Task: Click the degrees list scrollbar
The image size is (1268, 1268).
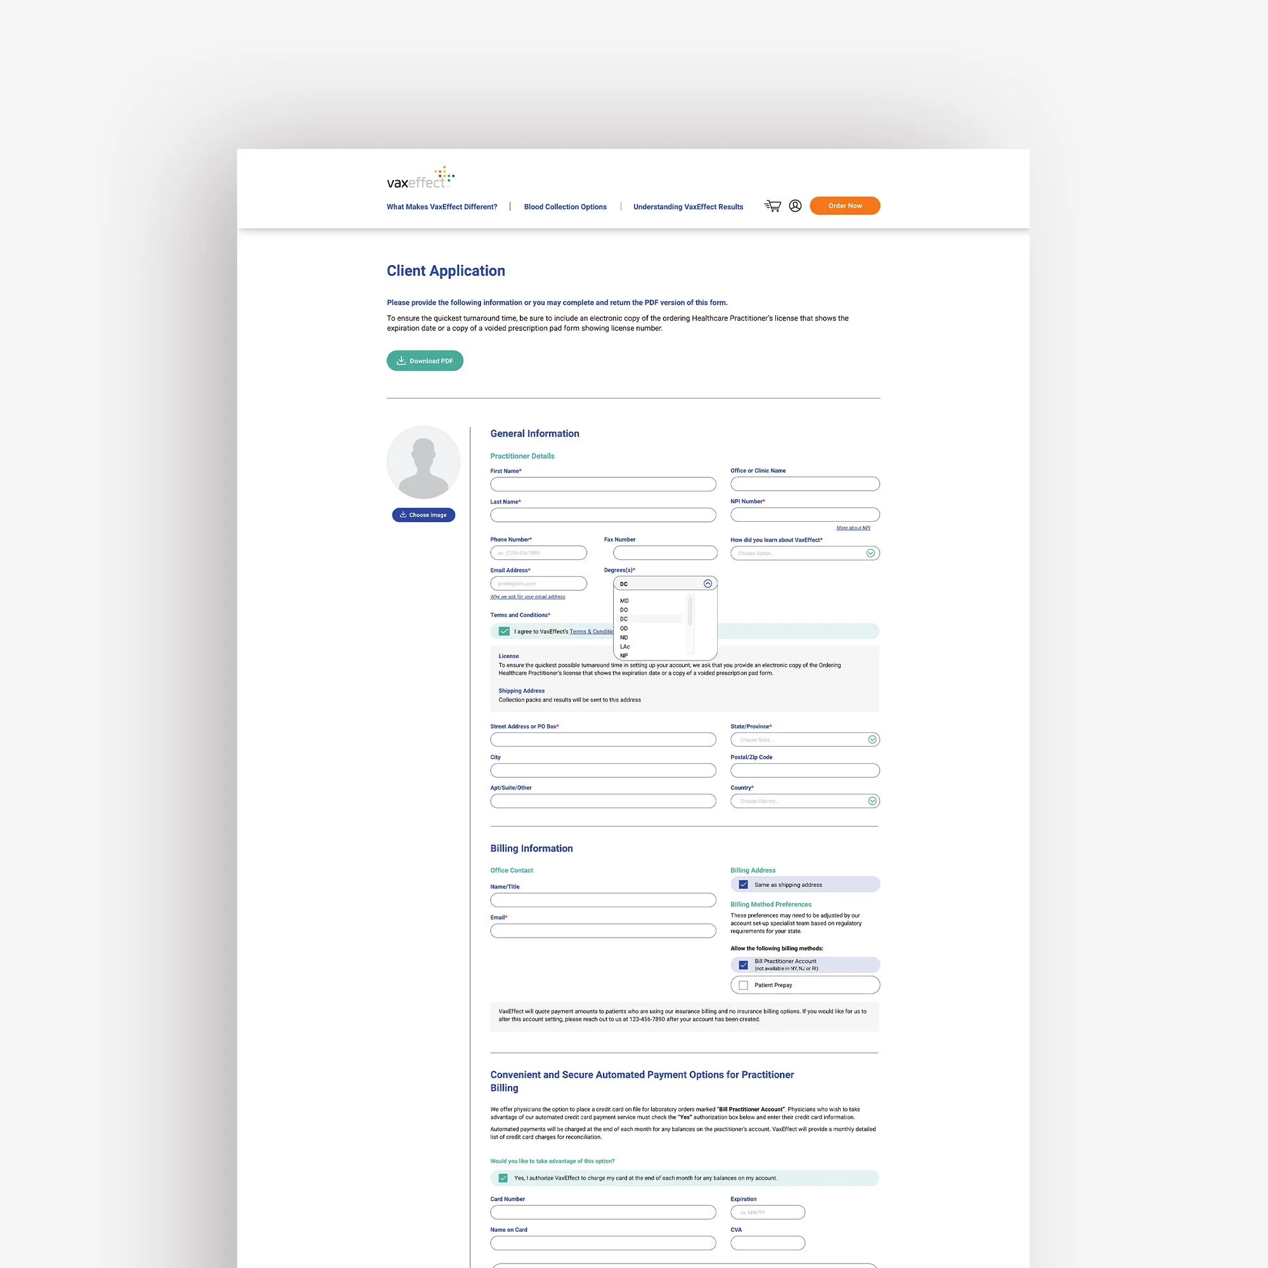Action: tap(690, 612)
